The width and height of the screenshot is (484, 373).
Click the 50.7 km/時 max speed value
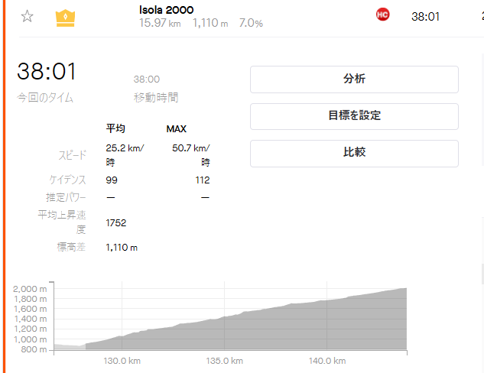click(191, 154)
